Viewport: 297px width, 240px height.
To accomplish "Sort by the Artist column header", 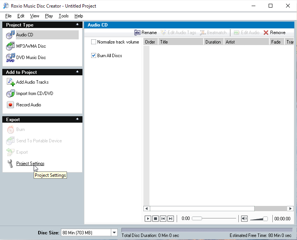I will [x=247, y=42].
